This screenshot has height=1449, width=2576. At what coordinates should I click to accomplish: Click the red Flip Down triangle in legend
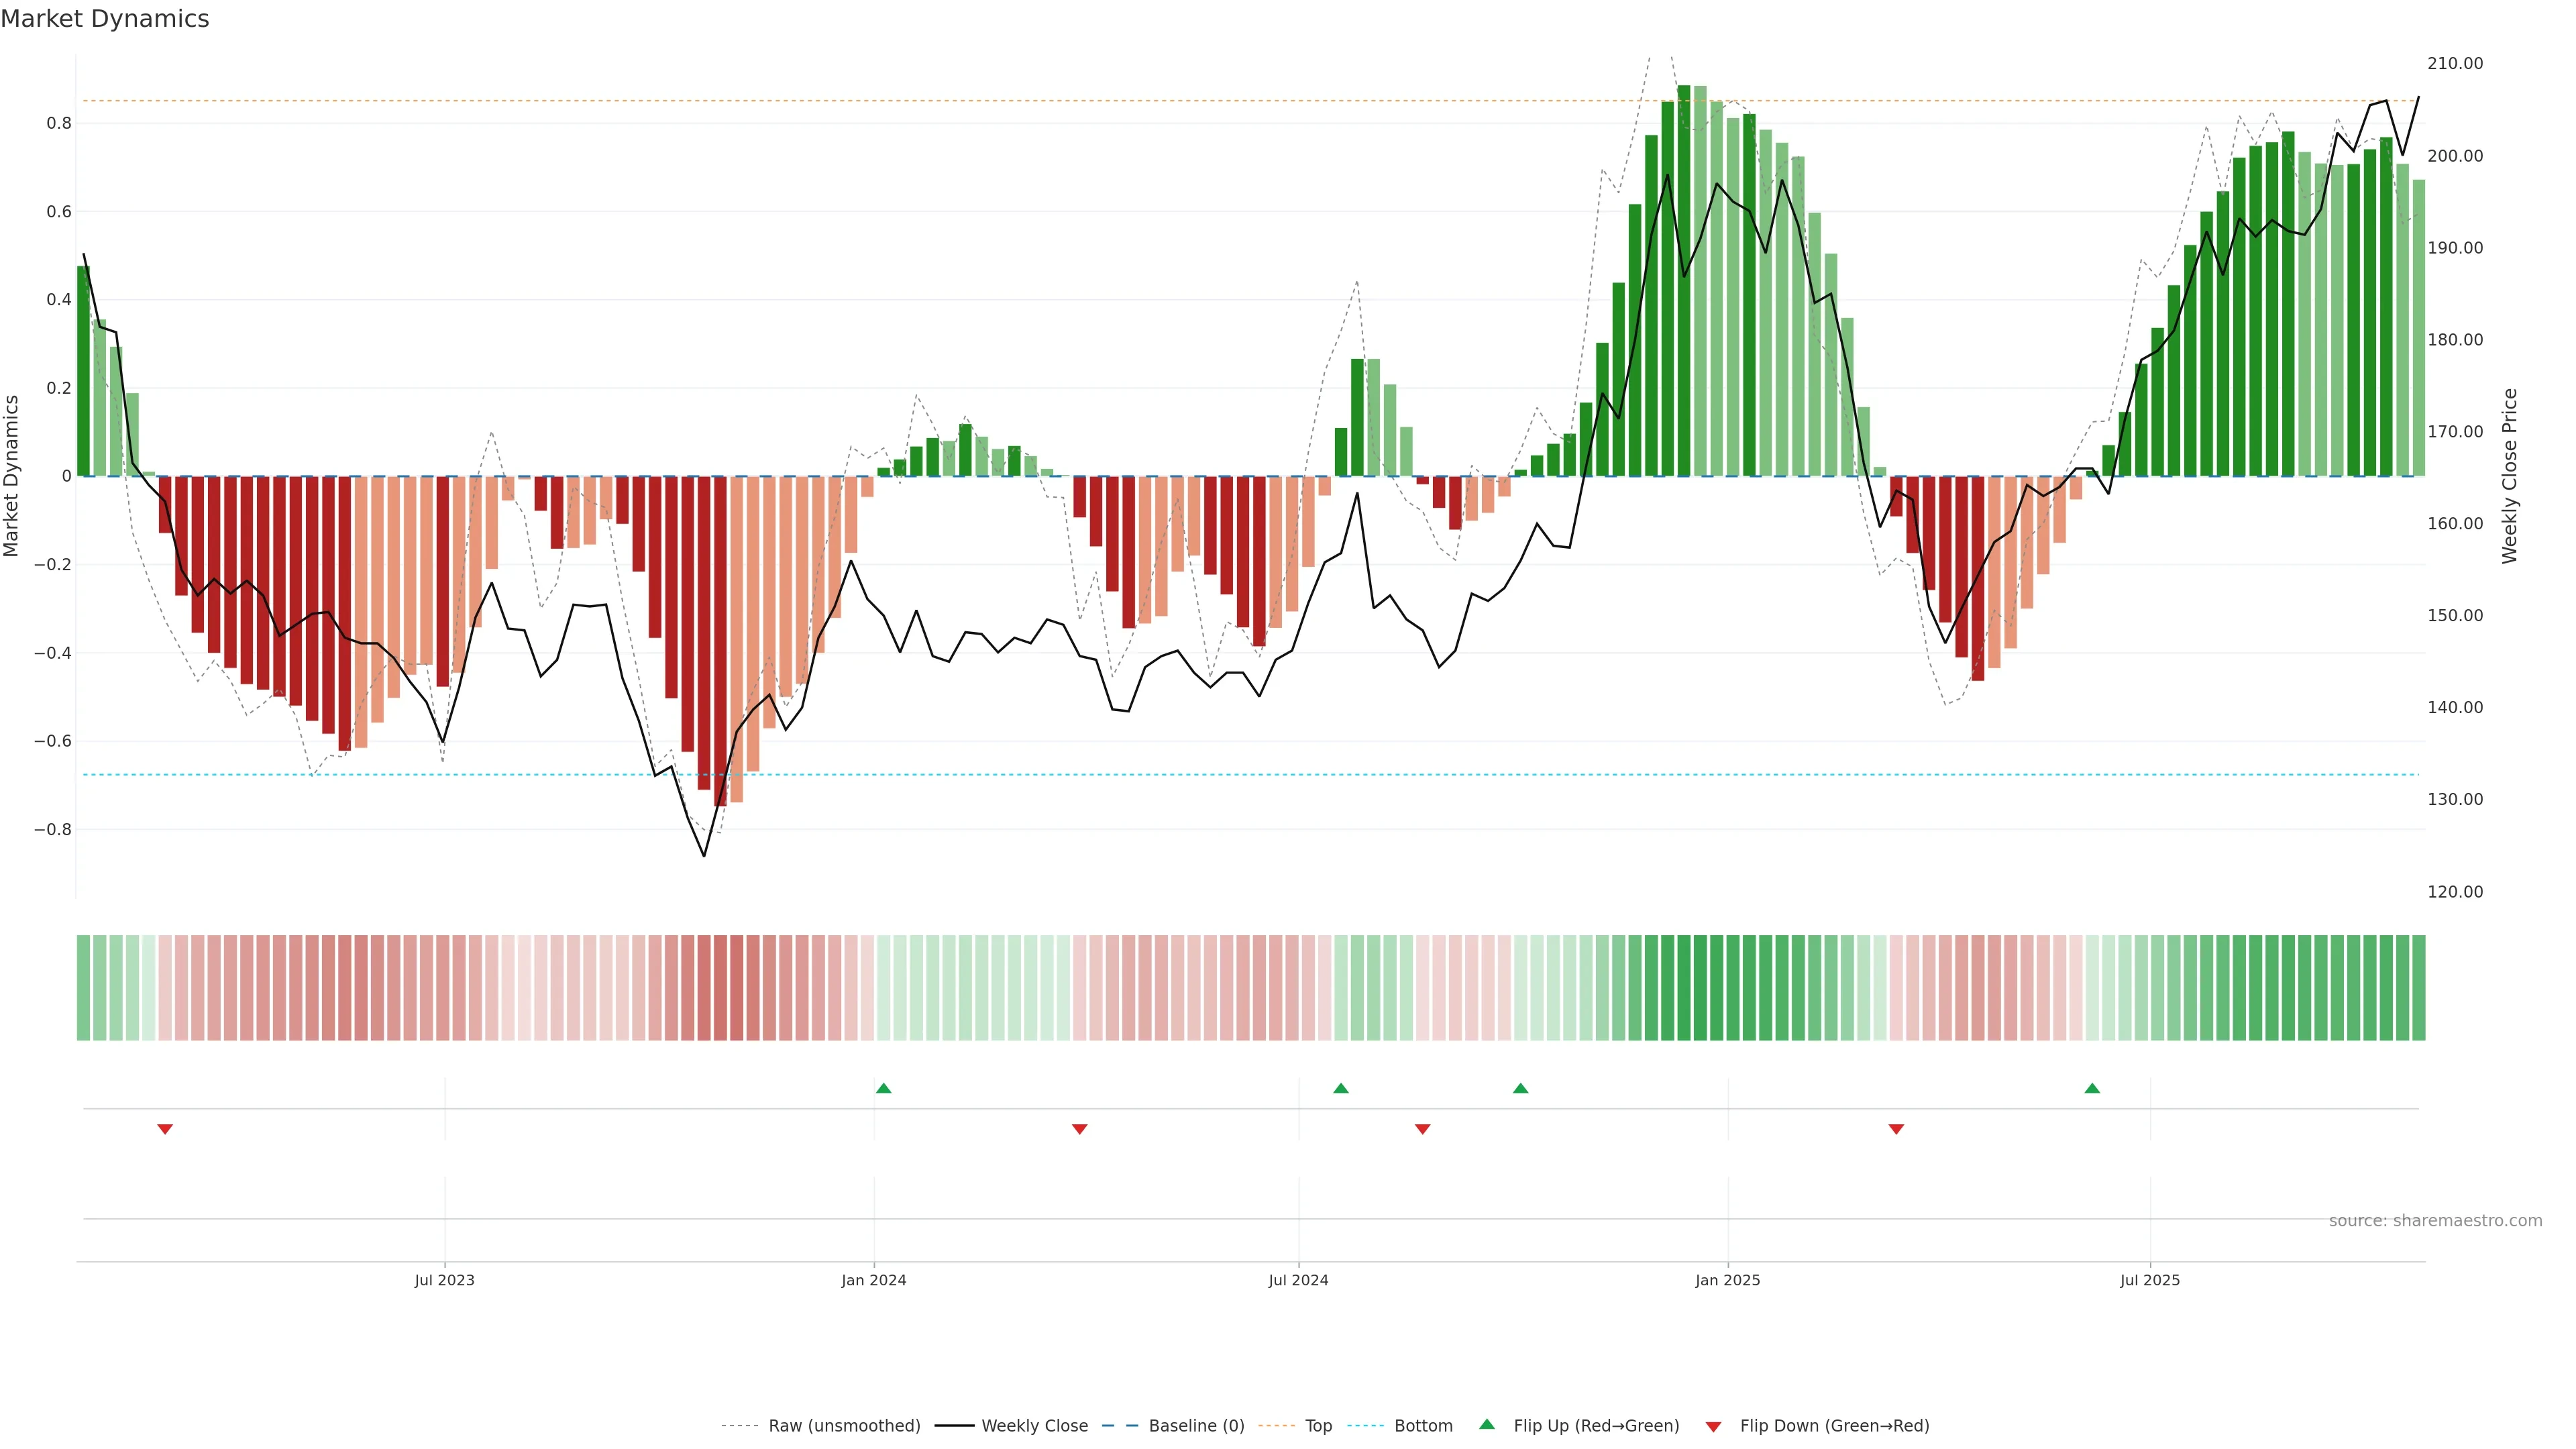click(x=1713, y=1426)
